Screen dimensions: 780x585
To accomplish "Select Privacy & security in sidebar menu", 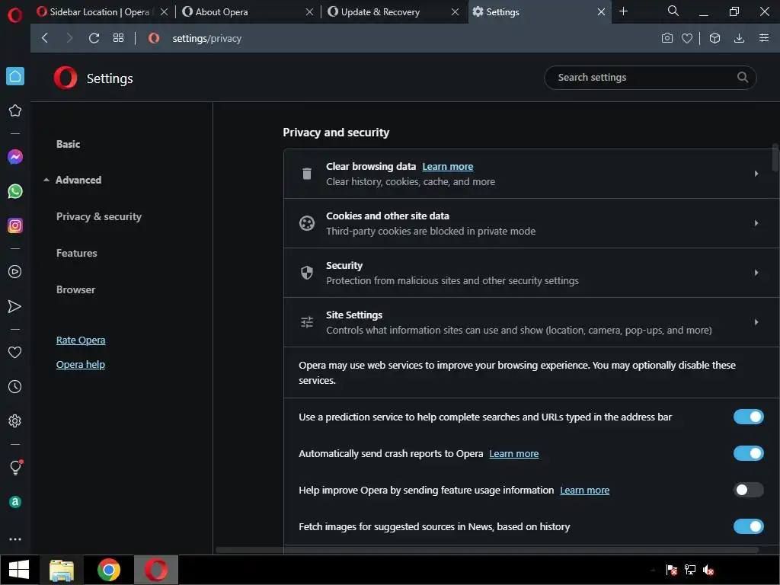I will 99,217.
